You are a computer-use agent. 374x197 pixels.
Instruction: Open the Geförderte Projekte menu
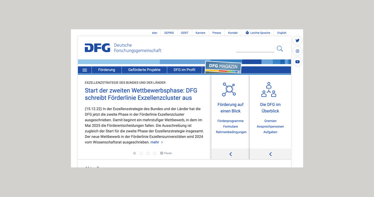point(144,70)
